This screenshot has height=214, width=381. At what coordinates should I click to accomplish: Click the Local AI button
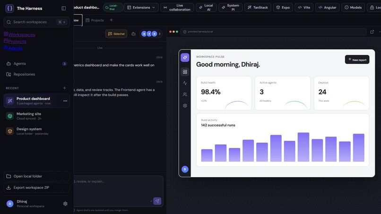pos(206,8)
